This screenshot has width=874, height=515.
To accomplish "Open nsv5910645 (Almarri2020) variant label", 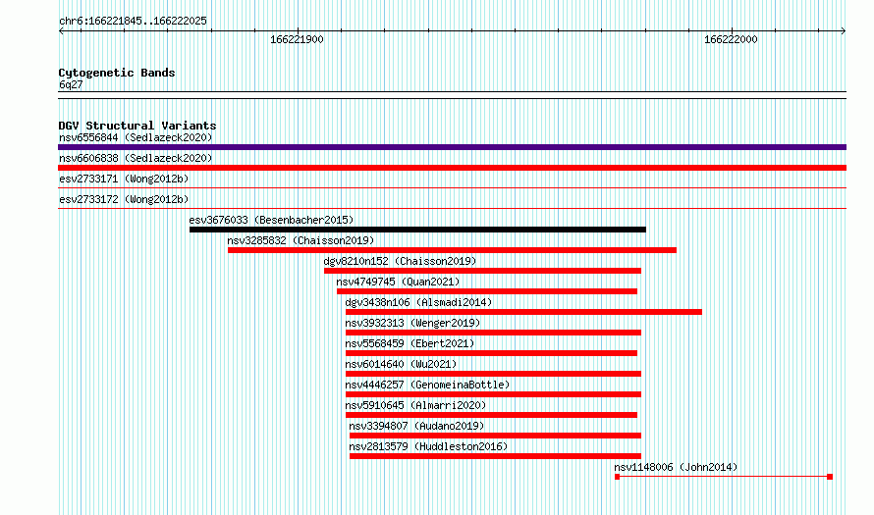I will pyautogui.click(x=415, y=405).
